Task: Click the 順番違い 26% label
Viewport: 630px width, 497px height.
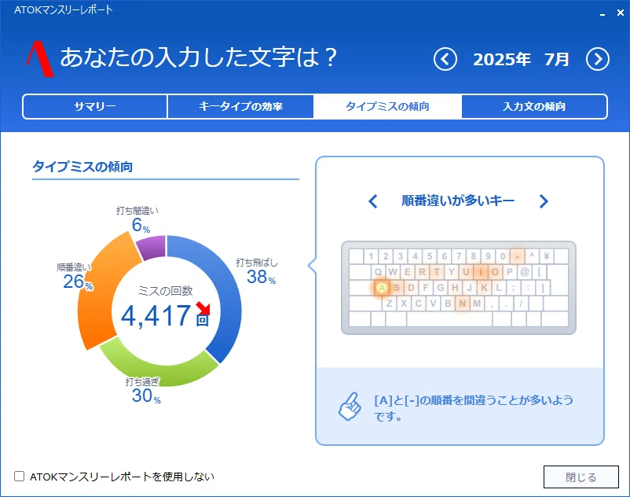Action: 75,276
